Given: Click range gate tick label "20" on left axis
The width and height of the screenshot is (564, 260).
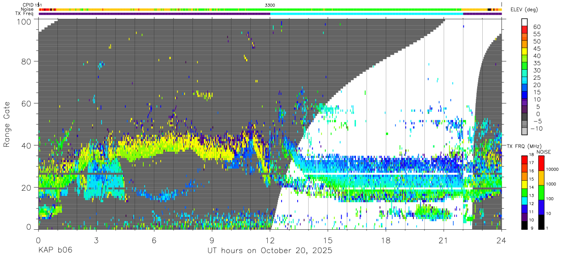Looking at the screenshot, I should pyautogui.click(x=27, y=188).
